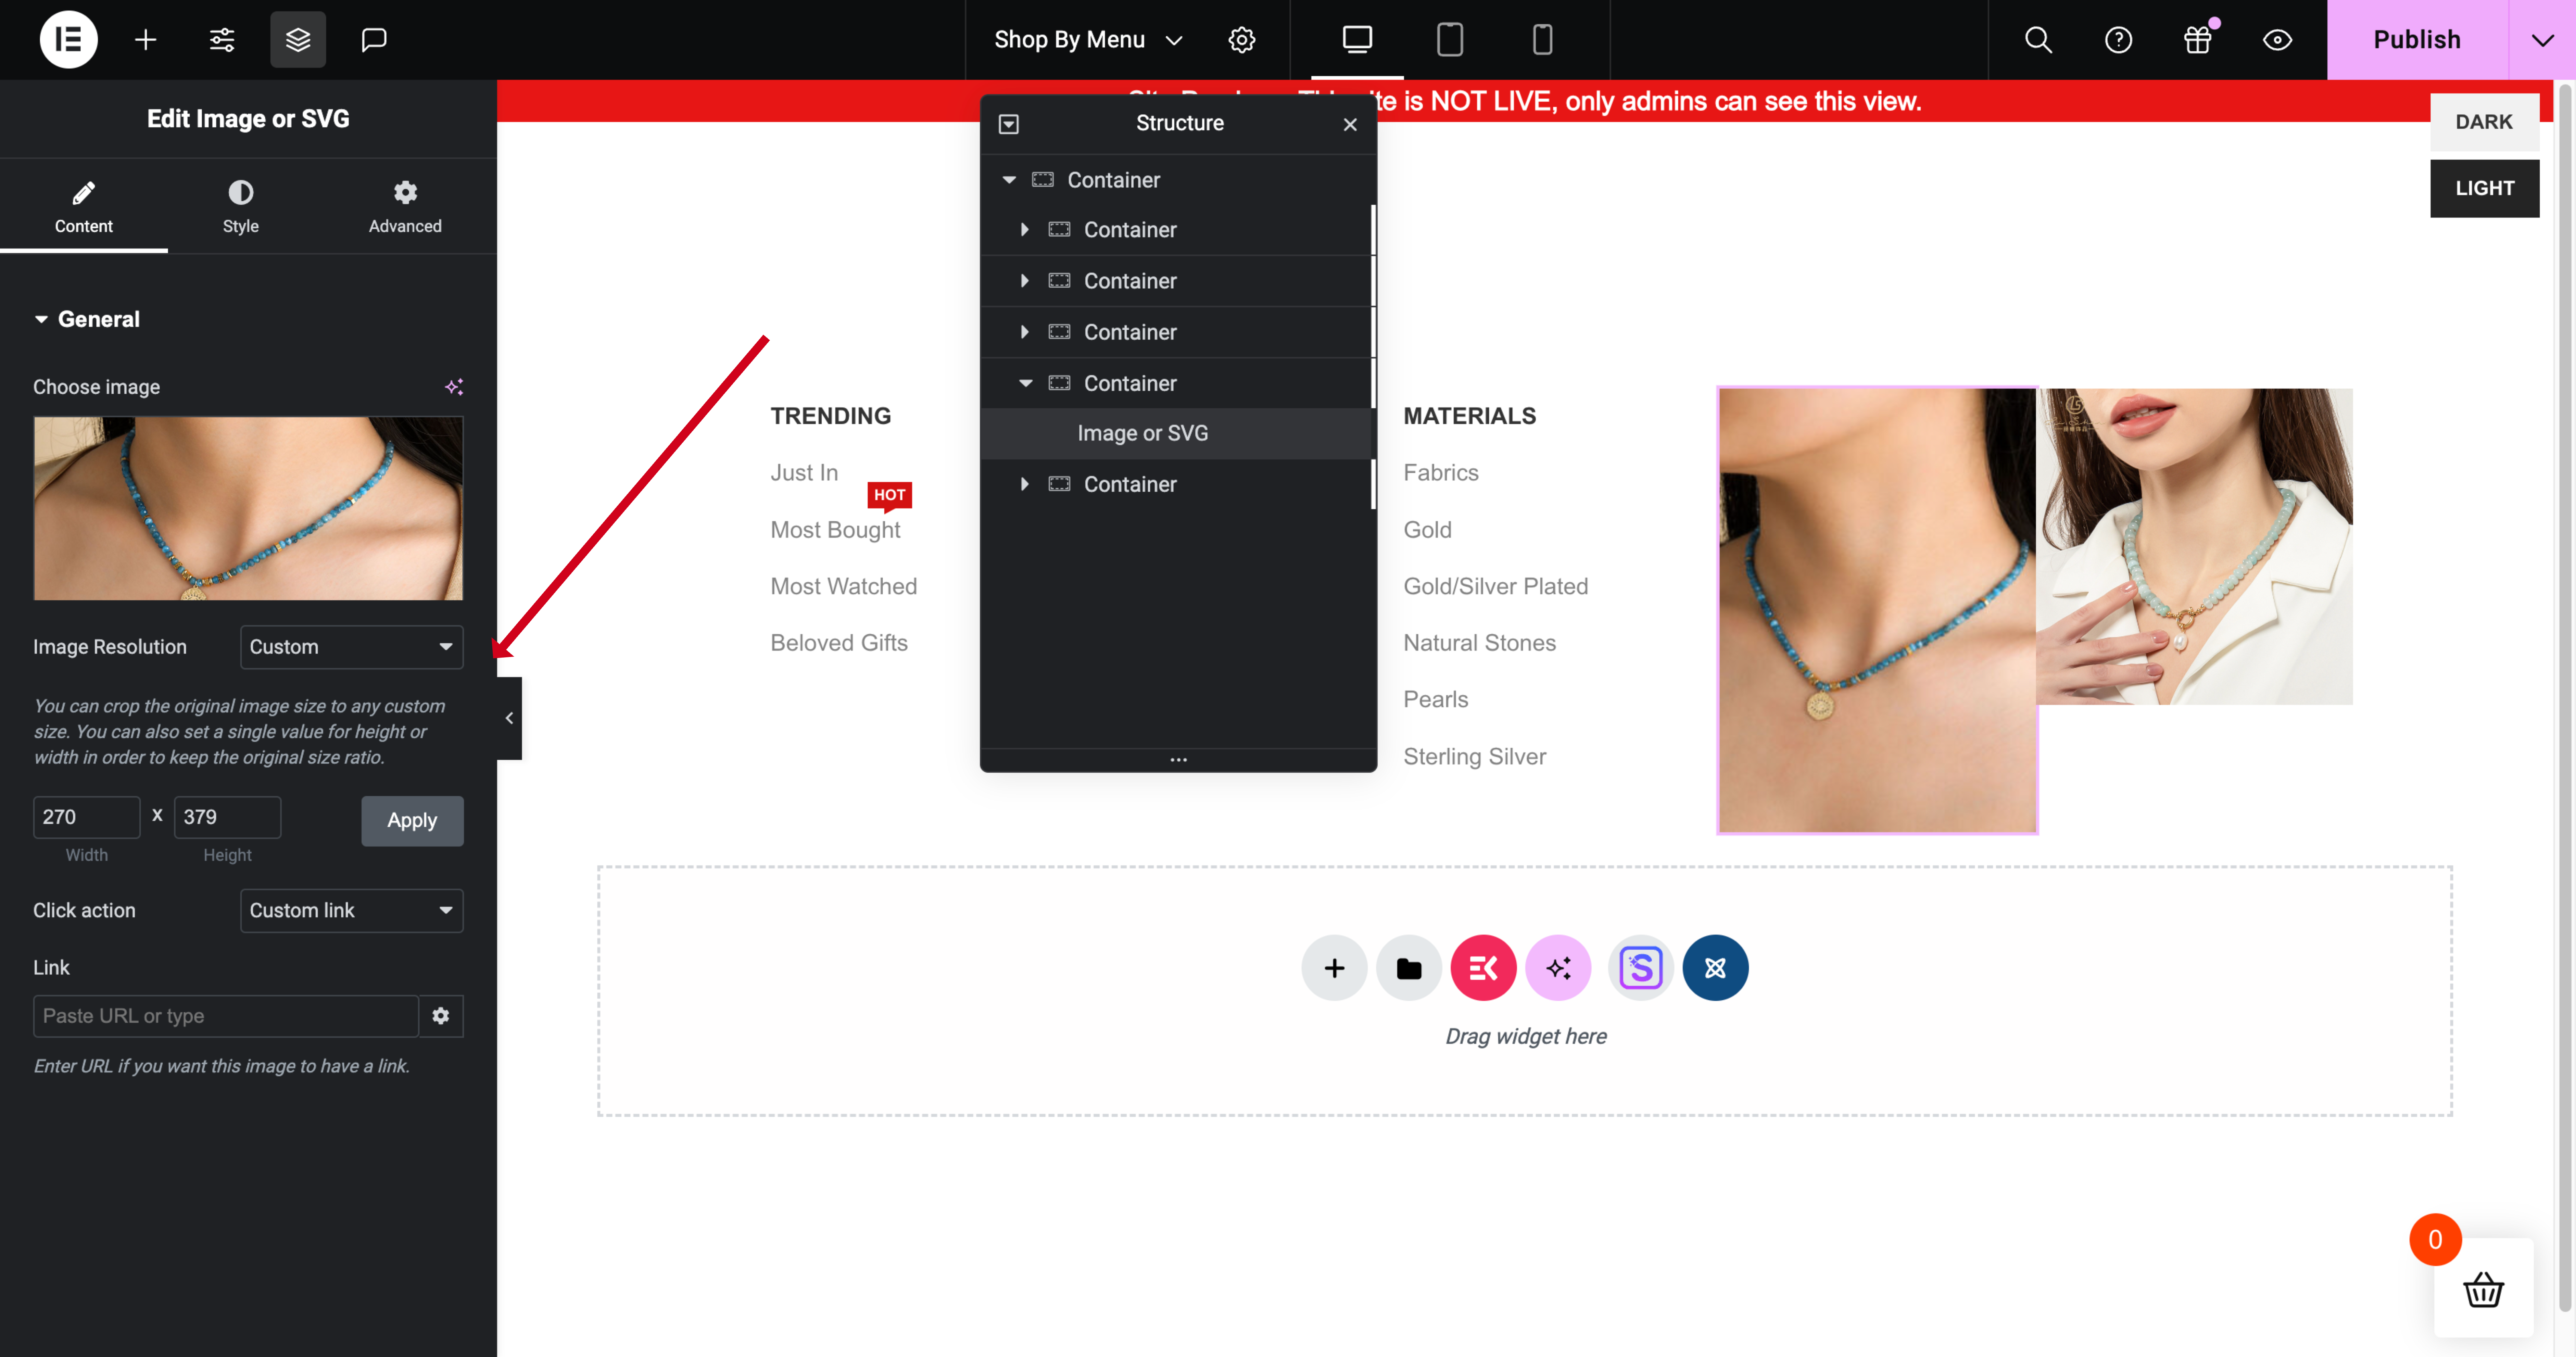
Task: Switch to tablet responsive view
Action: [1450, 40]
